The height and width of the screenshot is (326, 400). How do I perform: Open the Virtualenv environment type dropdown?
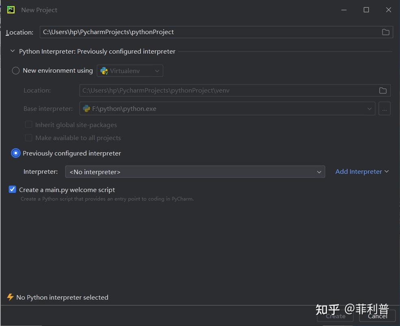pos(130,71)
